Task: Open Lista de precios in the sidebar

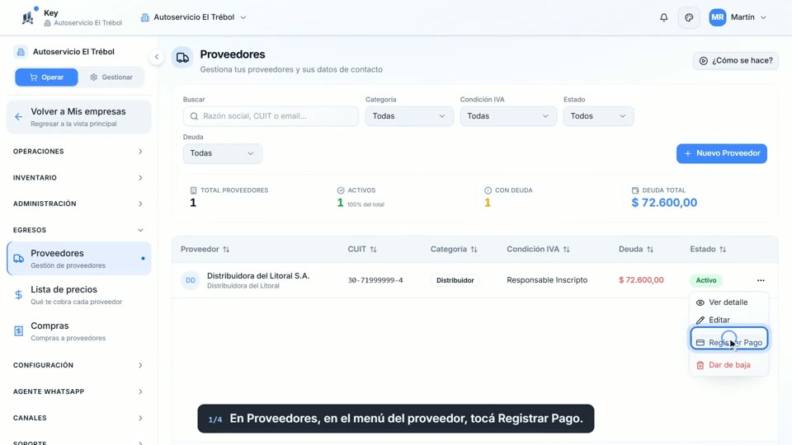Action: [79, 295]
